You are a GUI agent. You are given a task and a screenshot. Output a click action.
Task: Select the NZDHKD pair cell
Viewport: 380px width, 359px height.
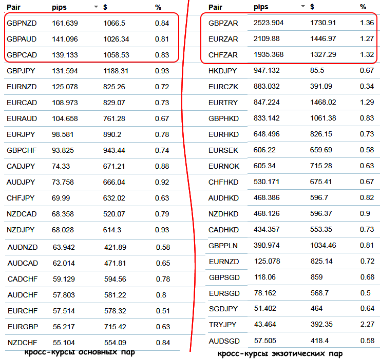[223, 214]
